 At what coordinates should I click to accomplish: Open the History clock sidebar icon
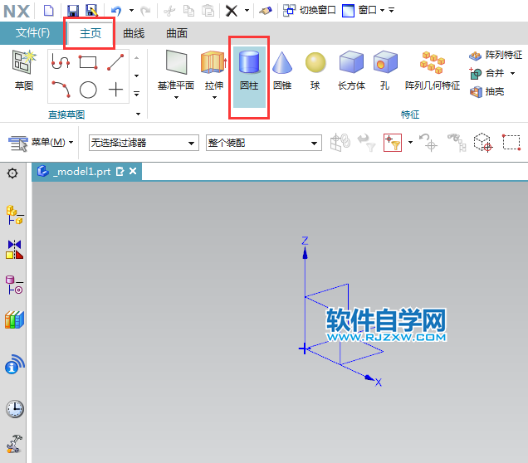coord(14,409)
